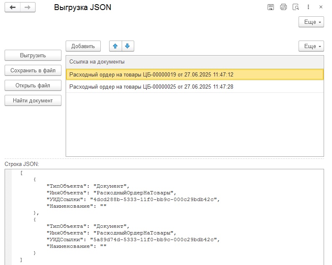Click the printer icon
This screenshot has height=265, width=332.
[x=283, y=7]
